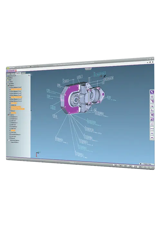161x226 pixels.
Task: Click the circle target tool in right toolbar
Action: 152,97
